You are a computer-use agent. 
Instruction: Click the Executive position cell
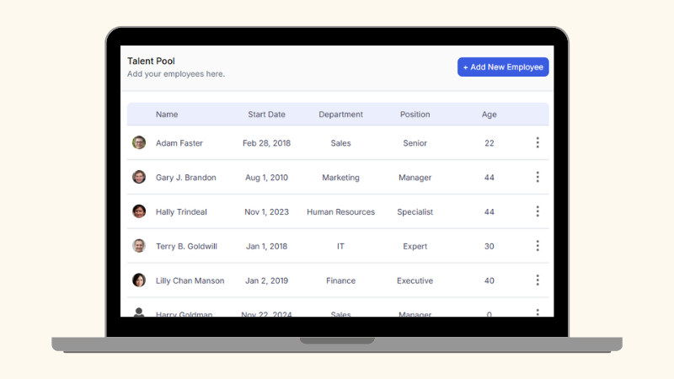point(415,280)
